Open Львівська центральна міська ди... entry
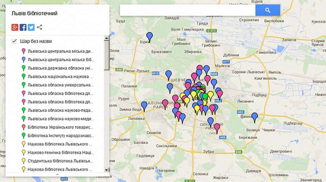This screenshot has width=326, height=182. point(58,51)
